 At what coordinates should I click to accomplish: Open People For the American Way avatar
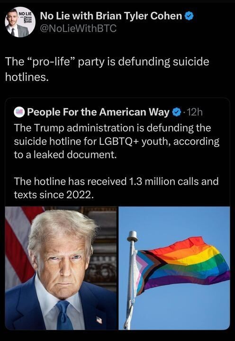(19, 112)
